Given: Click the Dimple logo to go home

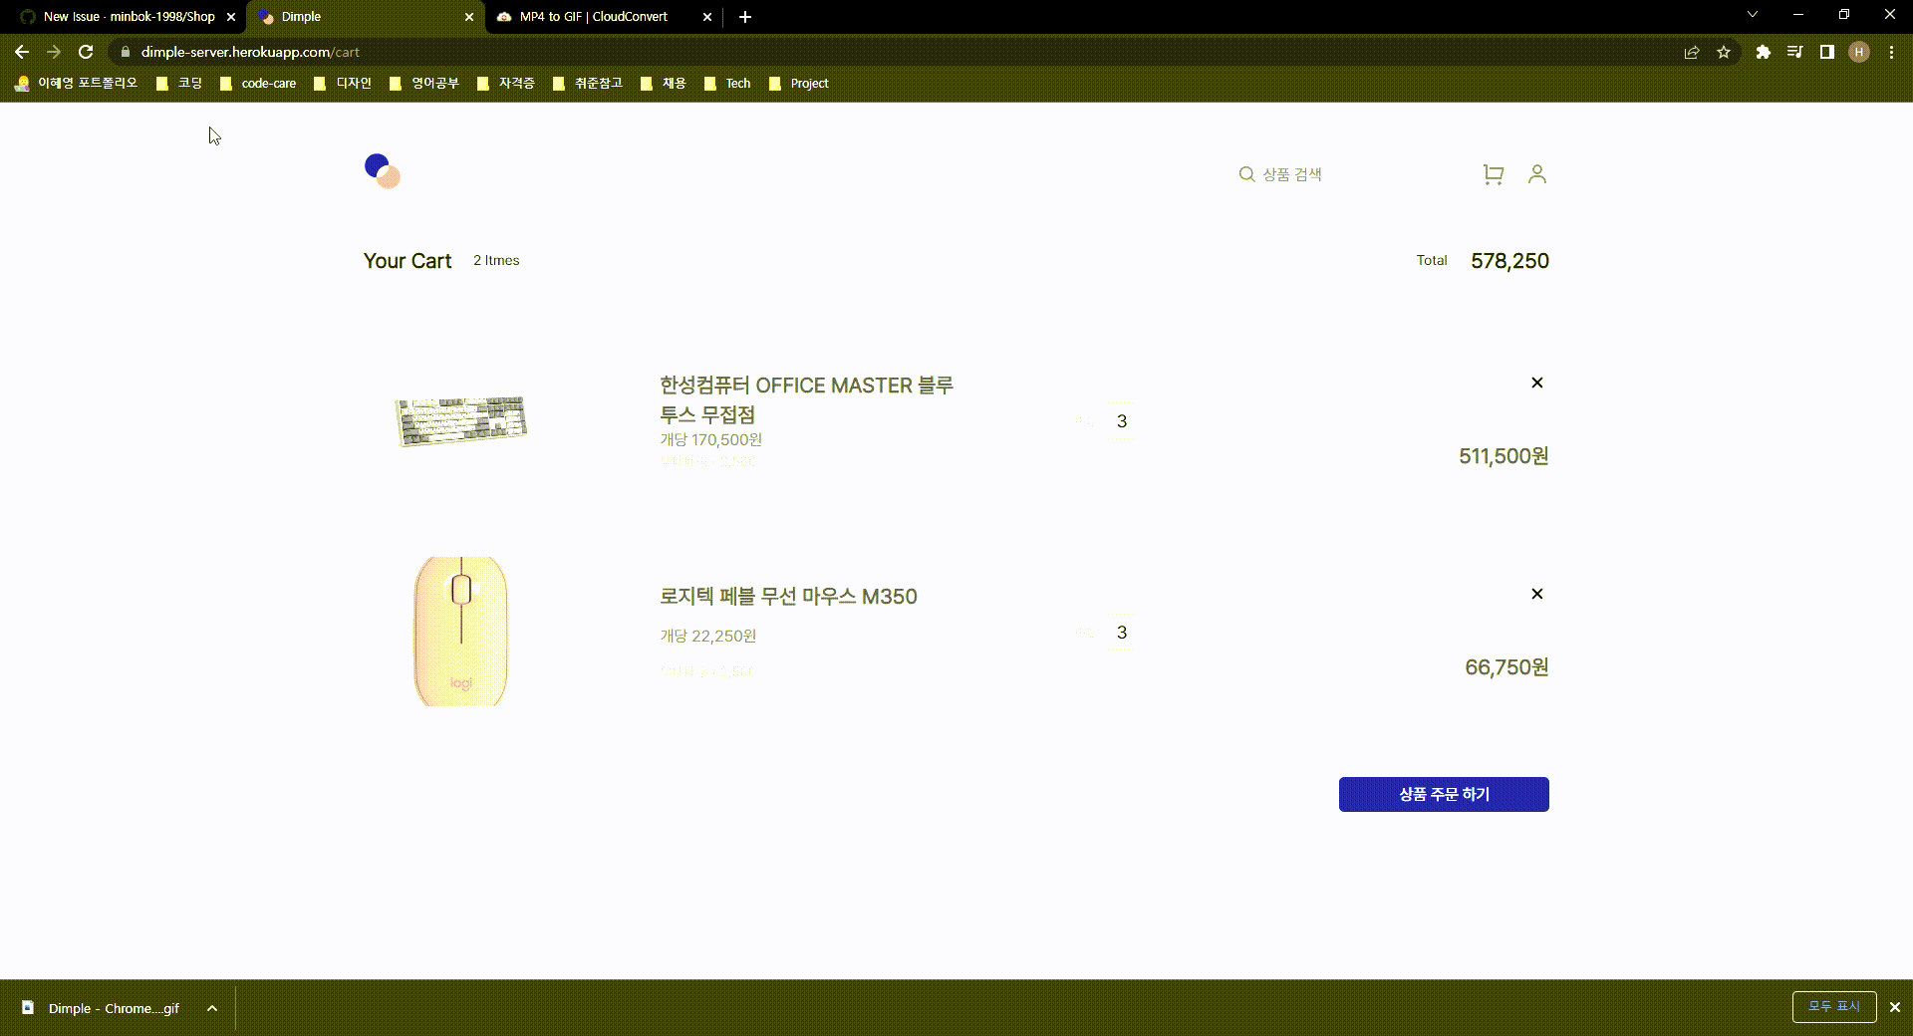Looking at the screenshot, I should click(x=383, y=171).
